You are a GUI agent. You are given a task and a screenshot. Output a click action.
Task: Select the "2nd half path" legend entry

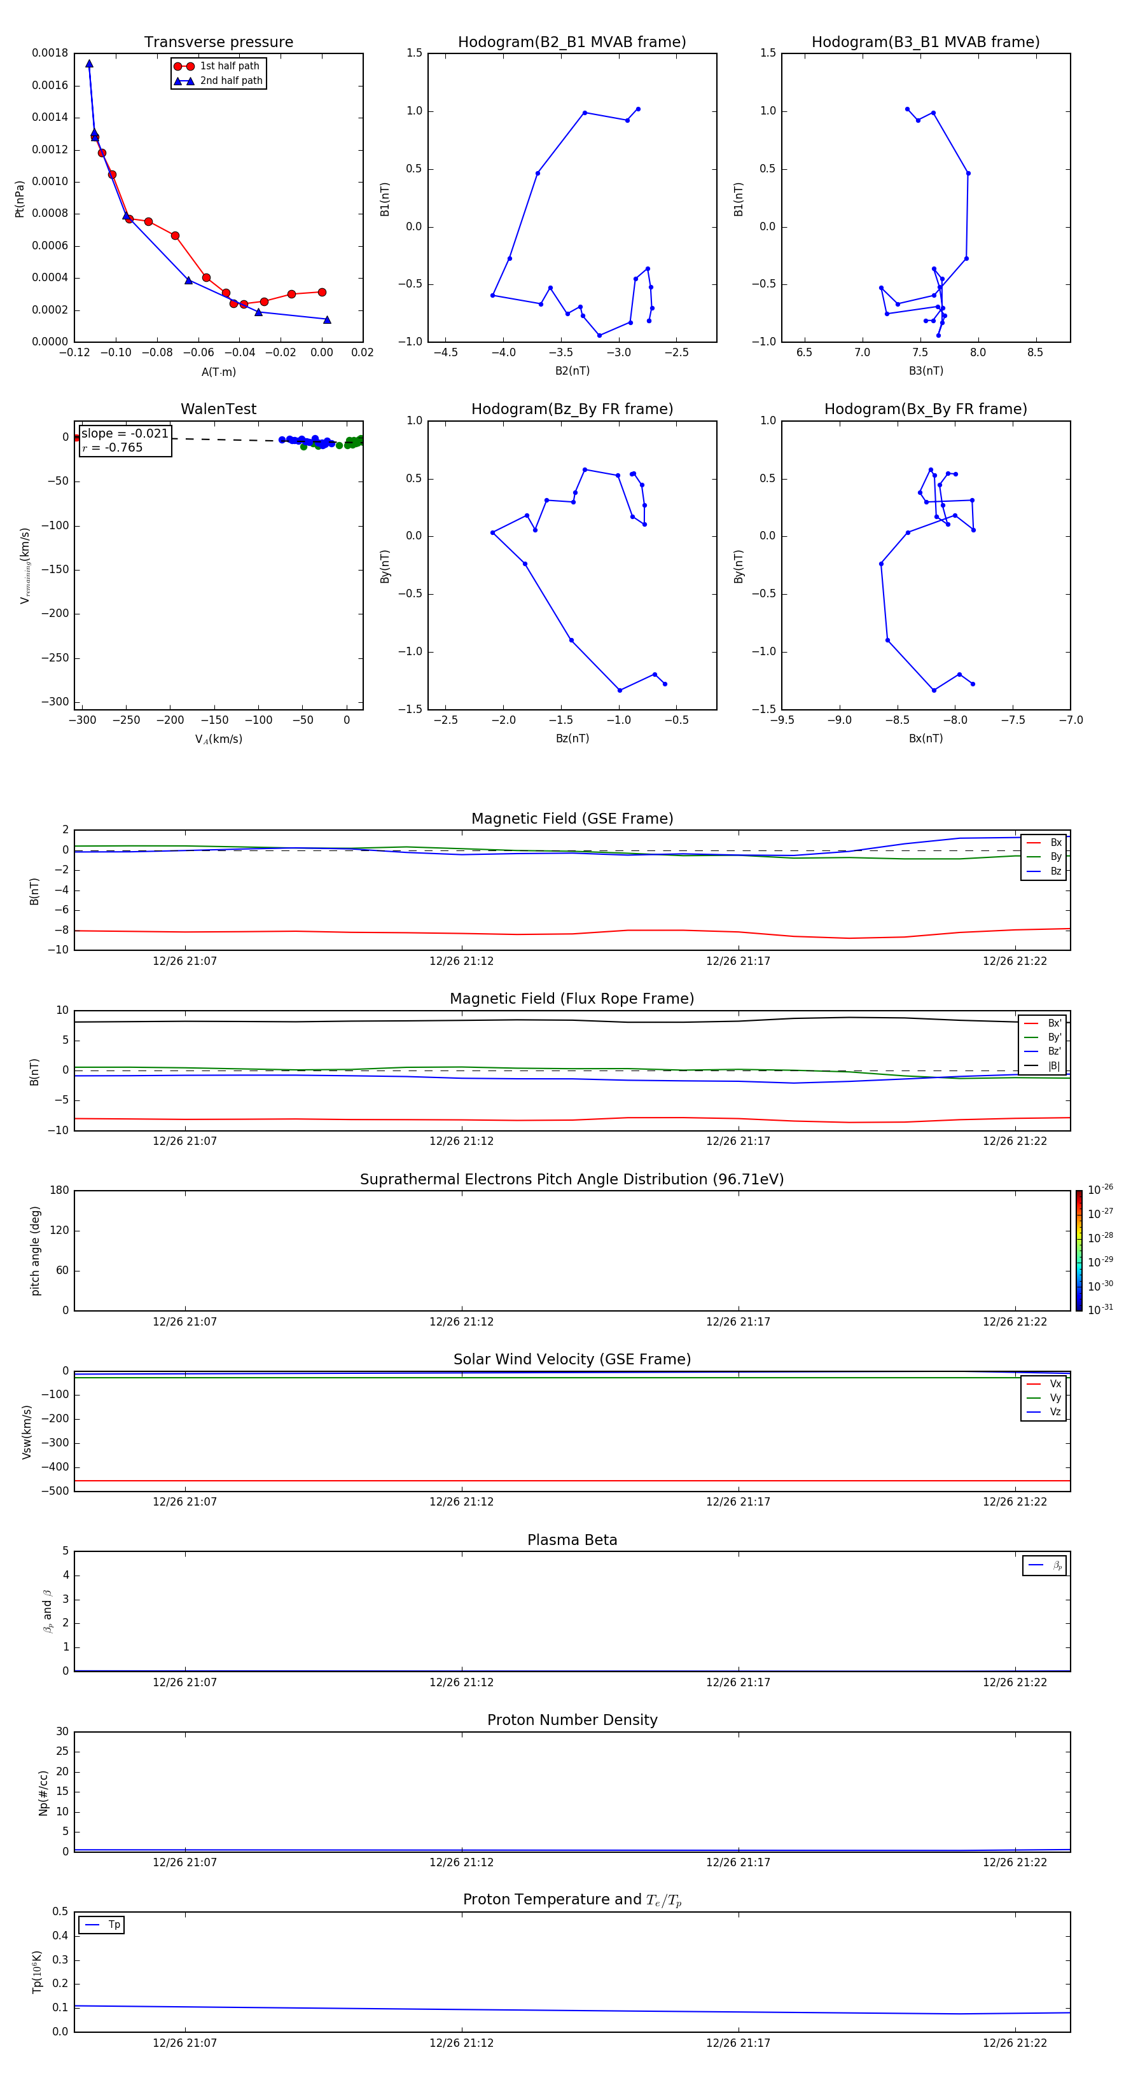click(218, 81)
